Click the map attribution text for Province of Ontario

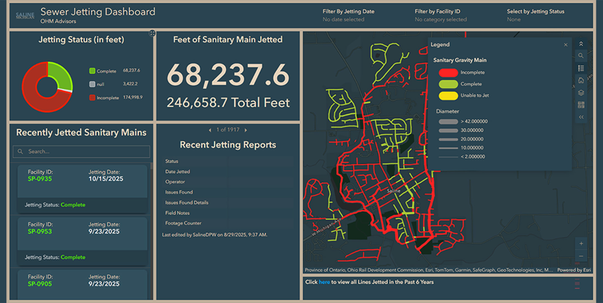point(429,270)
